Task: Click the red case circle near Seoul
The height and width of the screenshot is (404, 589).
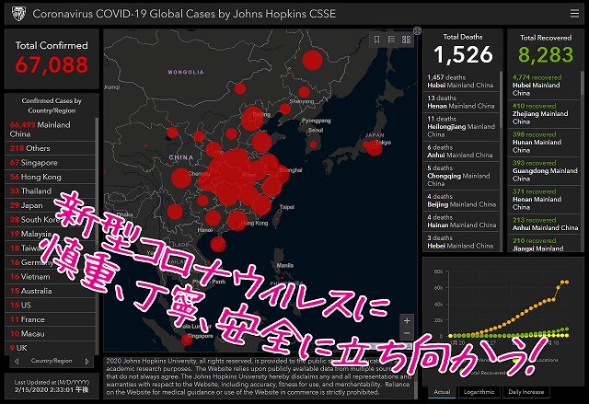Action: pos(313,144)
